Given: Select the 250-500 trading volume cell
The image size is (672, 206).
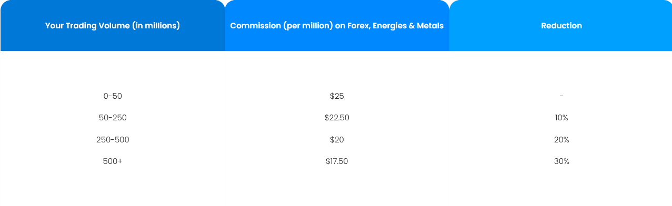Looking at the screenshot, I should [113, 140].
